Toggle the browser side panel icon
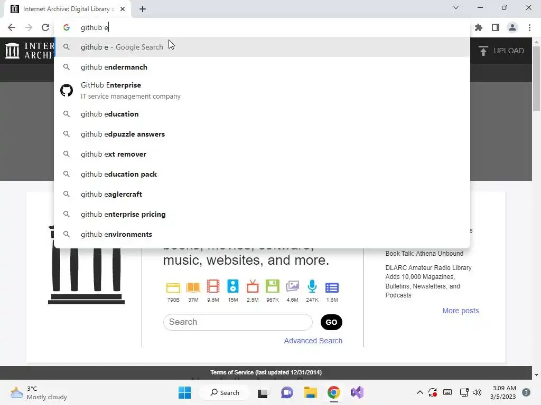 click(496, 27)
